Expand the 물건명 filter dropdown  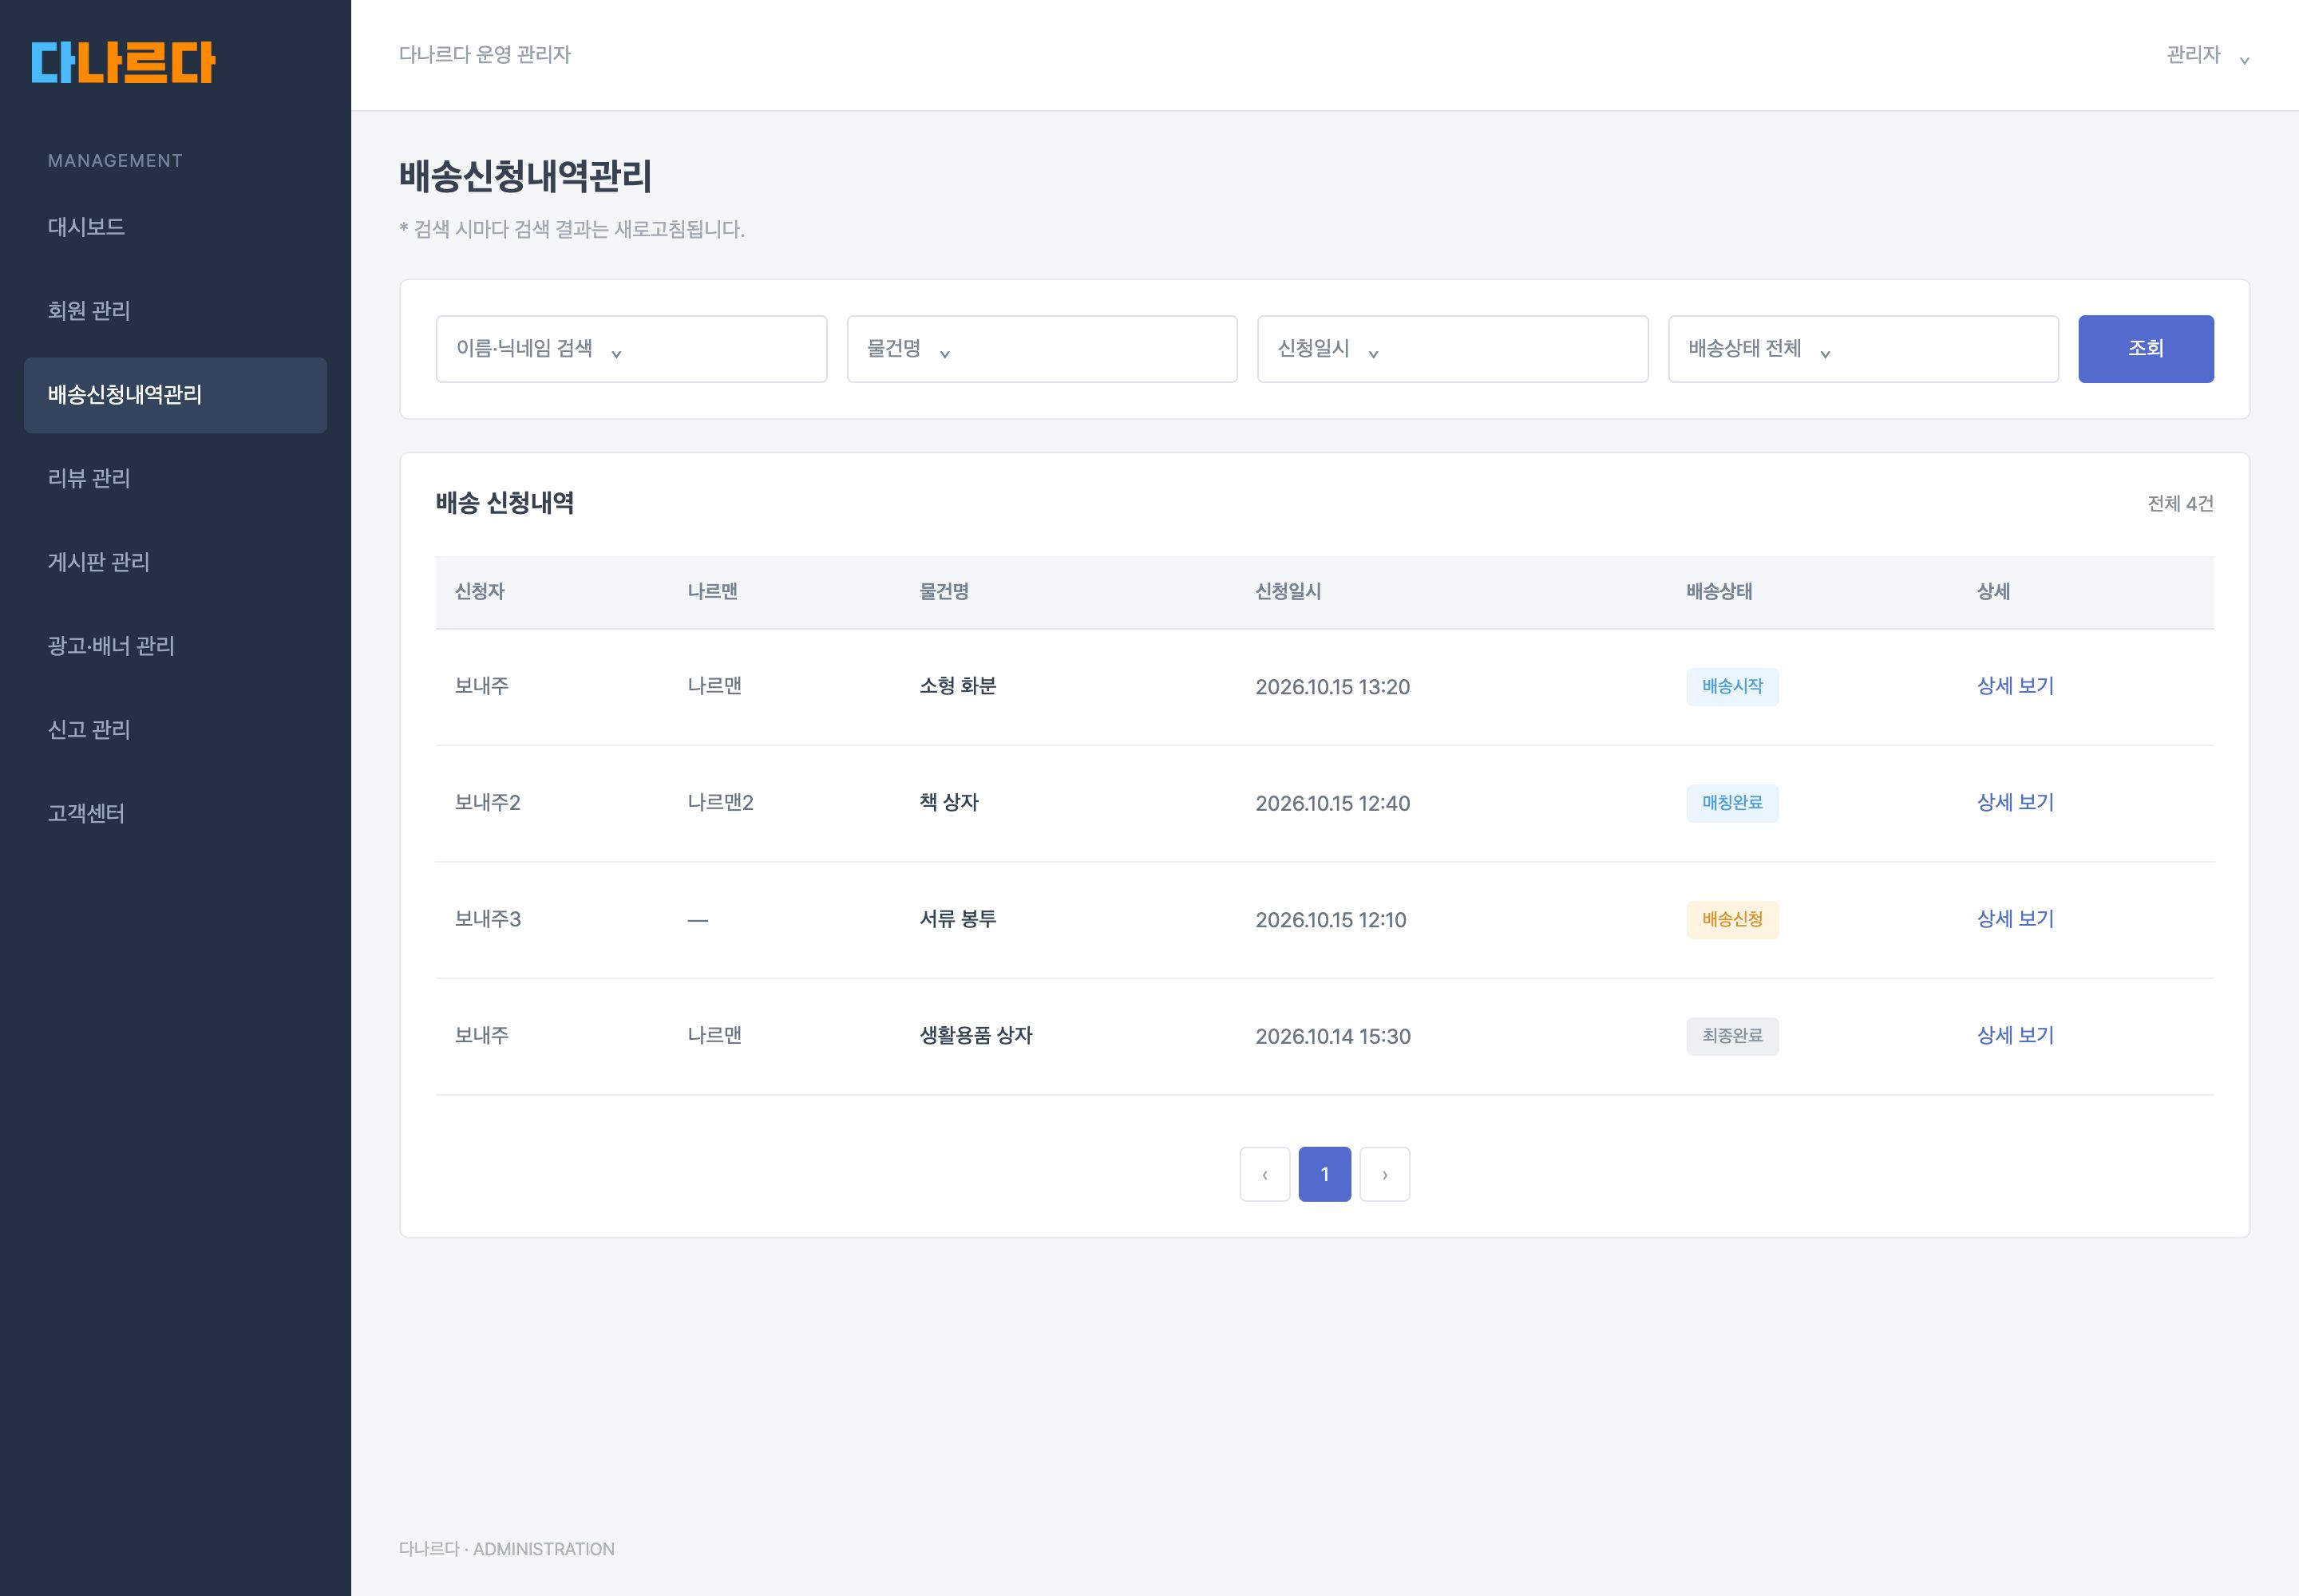pos(1042,349)
